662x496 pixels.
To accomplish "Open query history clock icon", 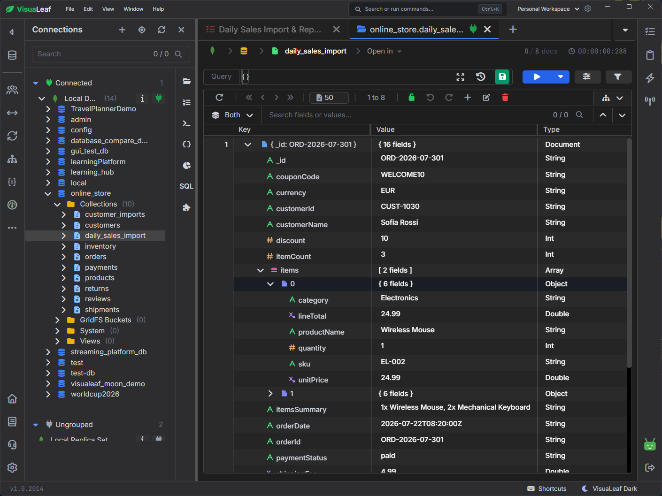I will (480, 76).
